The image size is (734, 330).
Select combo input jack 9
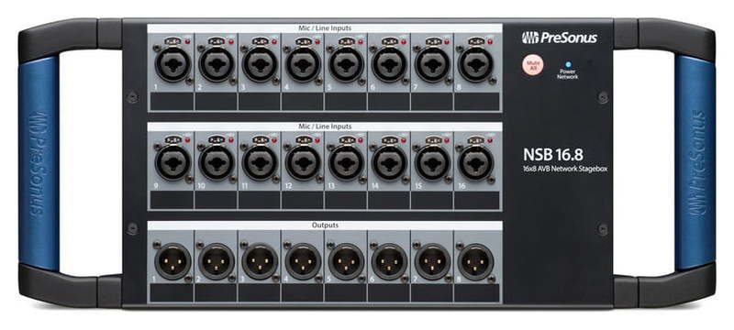point(172,163)
